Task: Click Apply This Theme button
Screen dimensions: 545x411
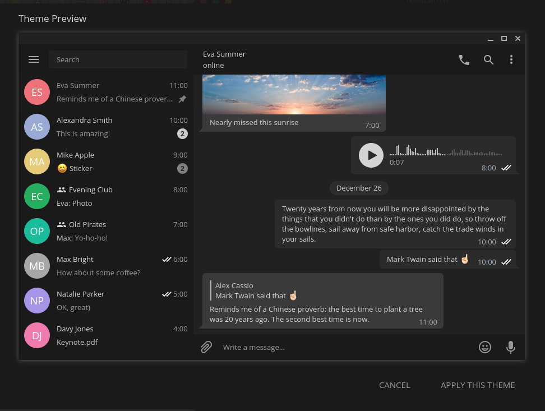Action: pyautogui.click(x=478, y=385)
